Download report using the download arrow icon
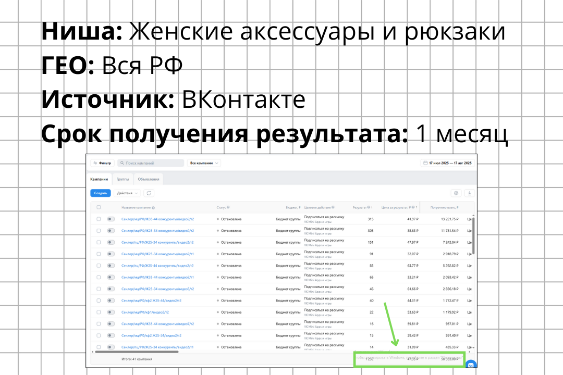The width and height of the screenshot is (563, 375). (469, 193)
